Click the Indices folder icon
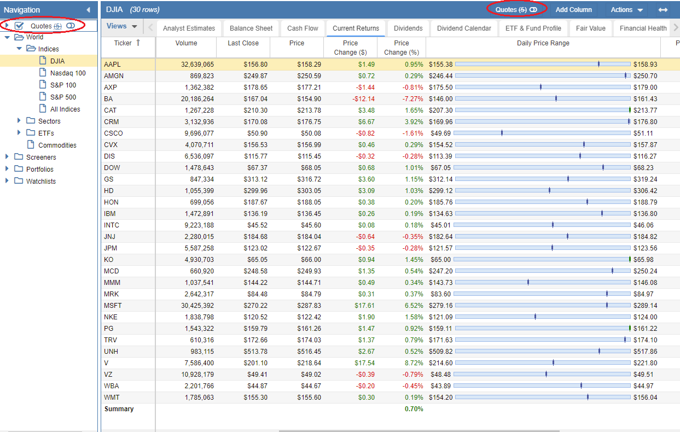The height and width of the screenshot is (432, 680). (x=31, y=49)
